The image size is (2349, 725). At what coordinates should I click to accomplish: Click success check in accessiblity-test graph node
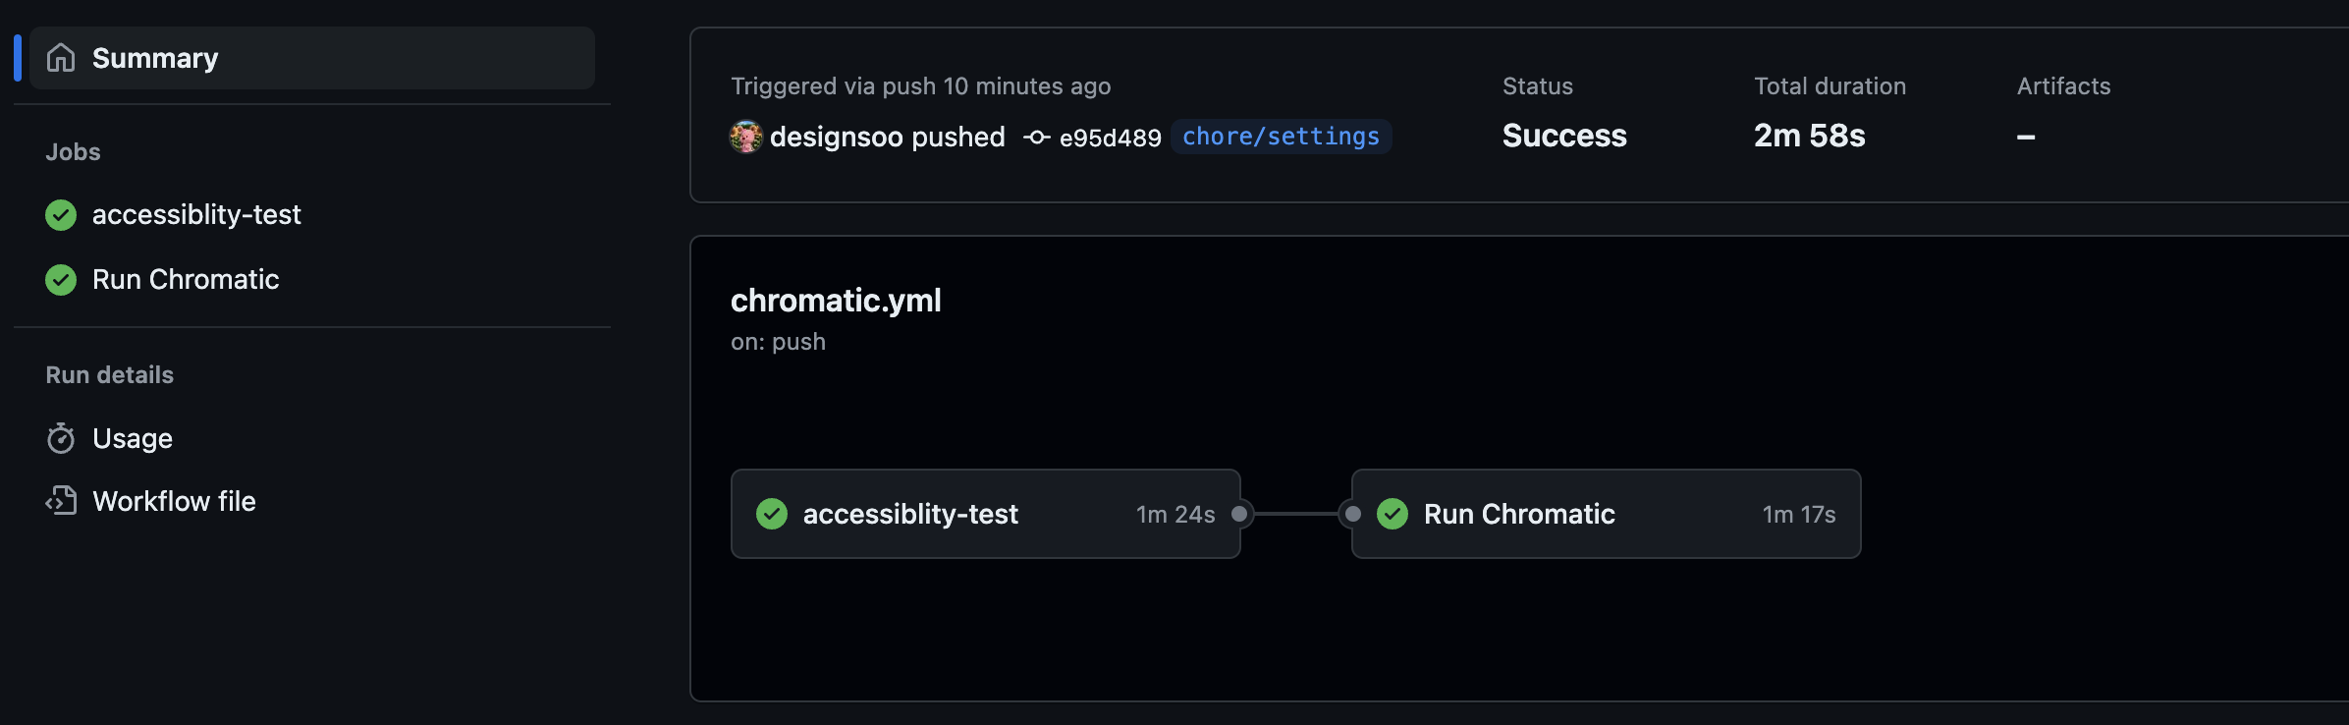pyautogui.click(x=772, y=514)
